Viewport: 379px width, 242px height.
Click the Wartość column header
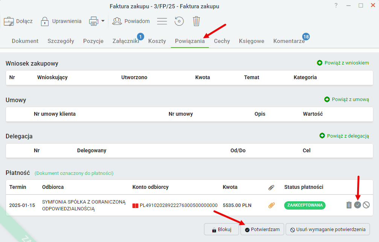tap(313, 114)
